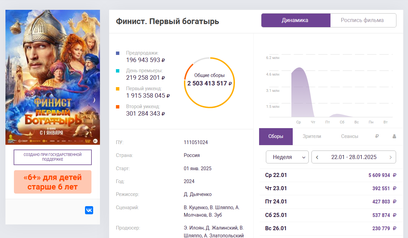Click the yellow Первый уикенд legend square

(x=118, y=89)
